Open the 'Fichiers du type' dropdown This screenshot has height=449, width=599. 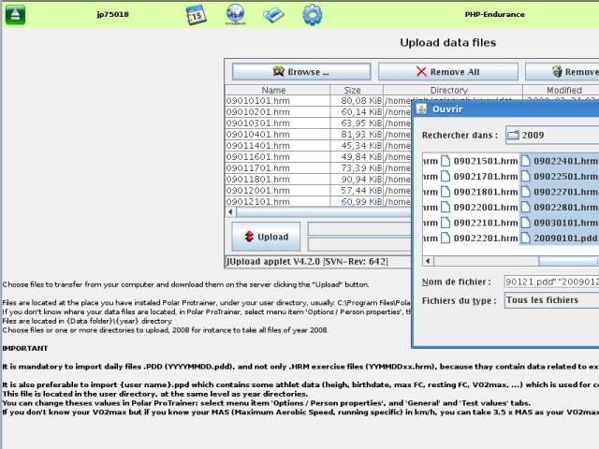[552, 299]
